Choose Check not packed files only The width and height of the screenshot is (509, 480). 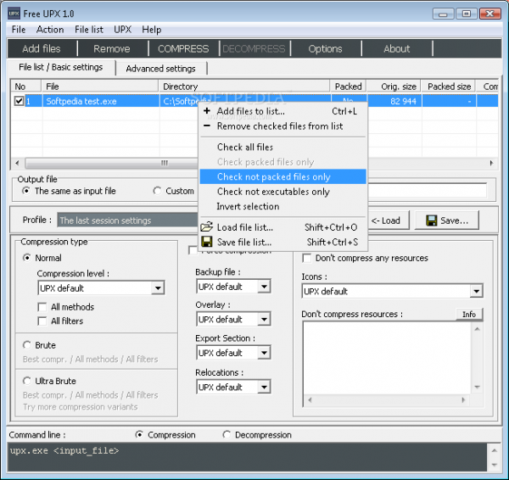[x=283, y=176]
